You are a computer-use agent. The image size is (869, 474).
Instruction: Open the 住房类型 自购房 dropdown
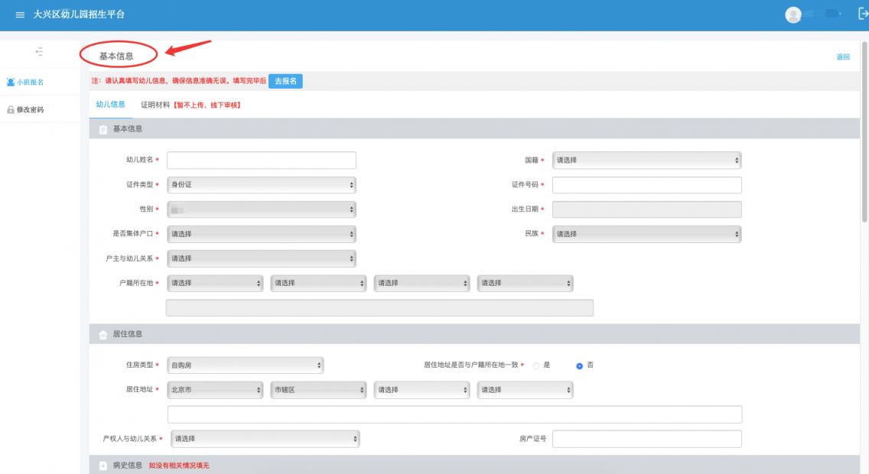click(x=246, y=365)
